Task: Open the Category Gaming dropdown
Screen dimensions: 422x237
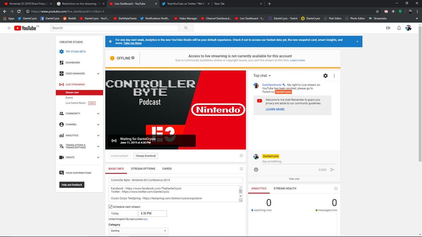Action: point(138,231)
